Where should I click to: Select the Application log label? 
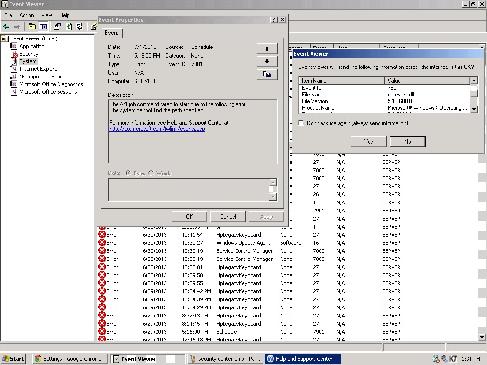[32, 46]
